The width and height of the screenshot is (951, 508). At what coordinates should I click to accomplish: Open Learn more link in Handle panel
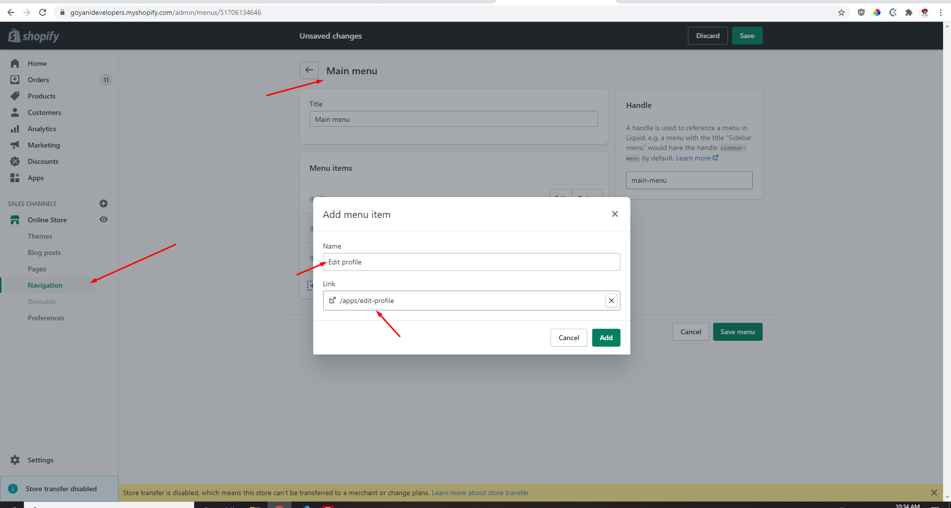(x=697, y=158)
